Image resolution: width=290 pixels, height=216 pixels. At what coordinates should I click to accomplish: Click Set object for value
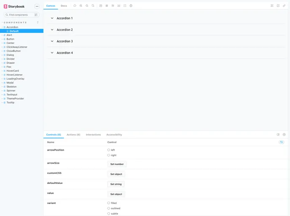pyautogui.click(x=116, y=194)
